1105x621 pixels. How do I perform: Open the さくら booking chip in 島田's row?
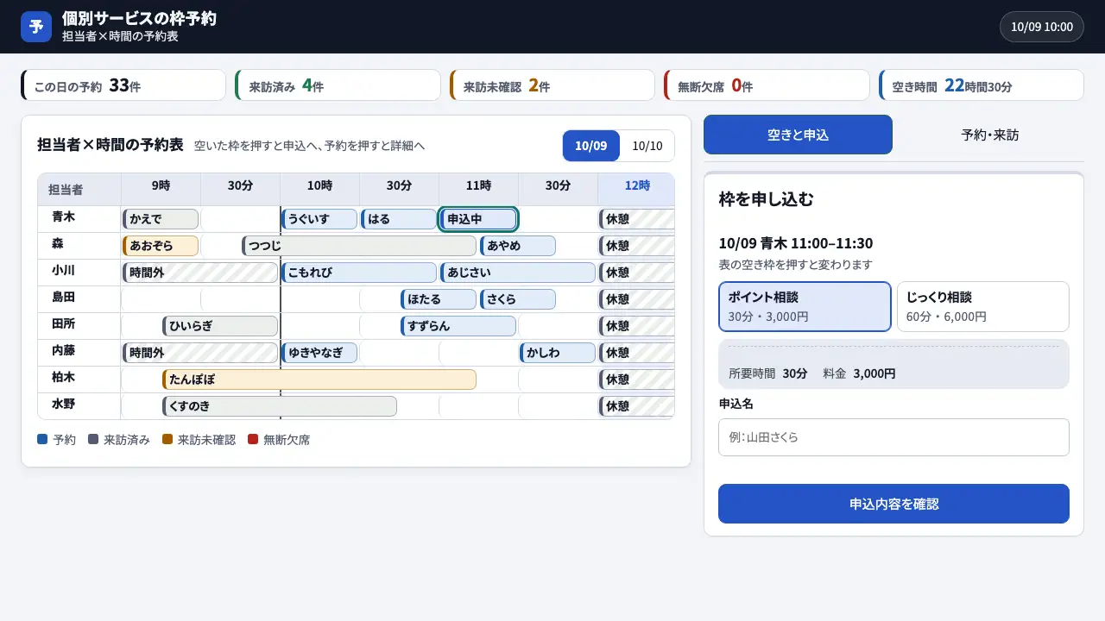point(518,299)
